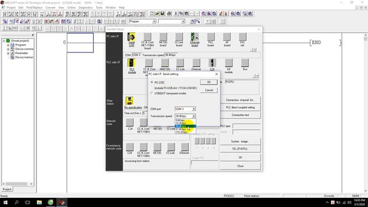This screenshot has width=368, height=207.
Task: Open the Convert menu
Action: click(50, 7)
